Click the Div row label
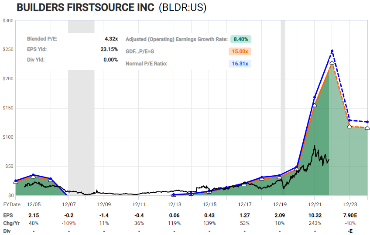The image size is (370, 235). [x=7, y=231]
